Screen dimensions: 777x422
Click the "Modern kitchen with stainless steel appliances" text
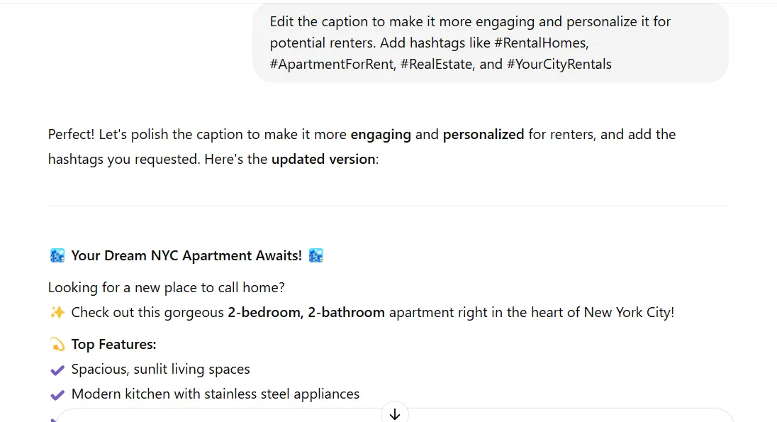(x=216, y=394)
